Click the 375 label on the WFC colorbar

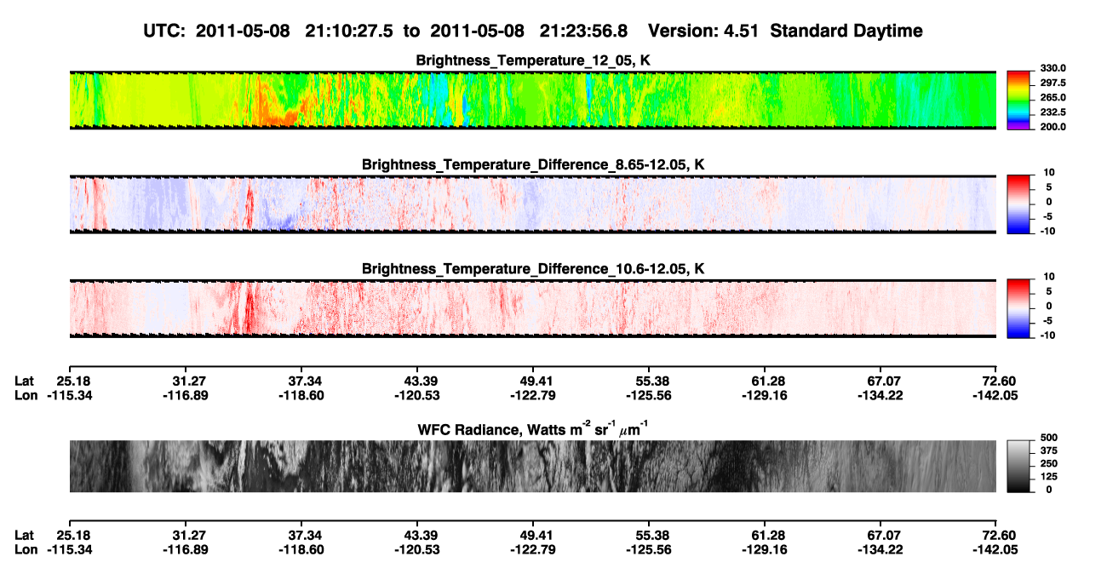(x=1048, y=450)
